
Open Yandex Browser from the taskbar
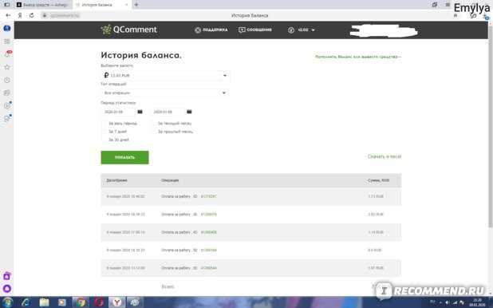(x=117, y=302)
